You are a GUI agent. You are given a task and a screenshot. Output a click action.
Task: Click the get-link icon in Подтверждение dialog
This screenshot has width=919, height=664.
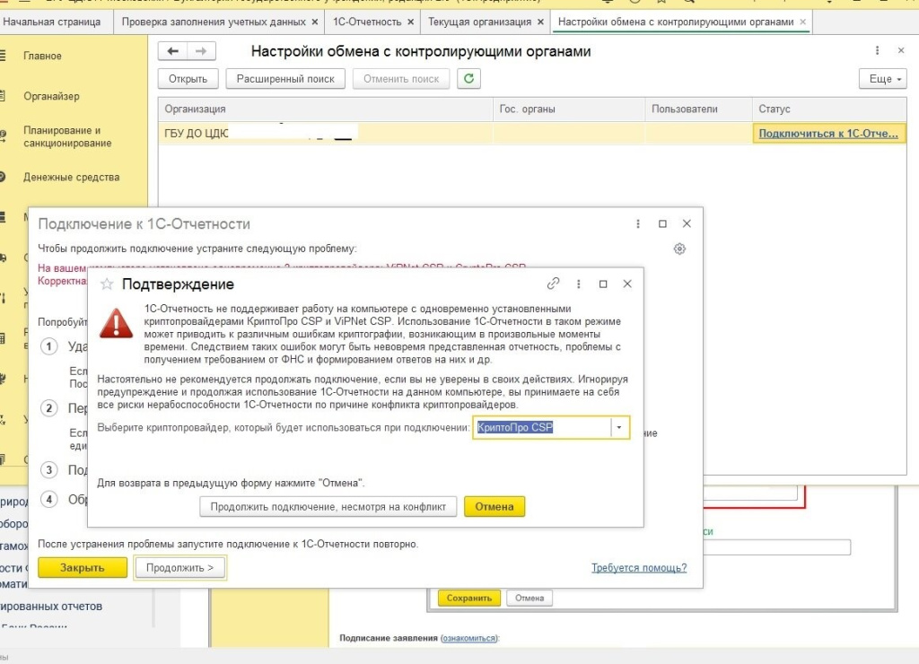554,284
